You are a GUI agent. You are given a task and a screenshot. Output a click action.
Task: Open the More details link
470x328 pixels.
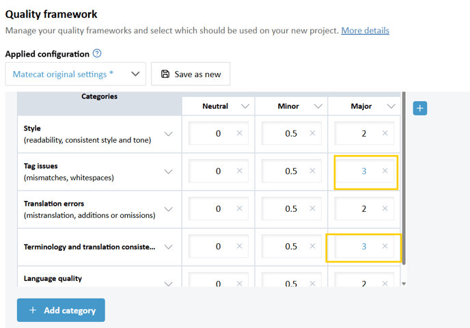(x=365, y=31)
